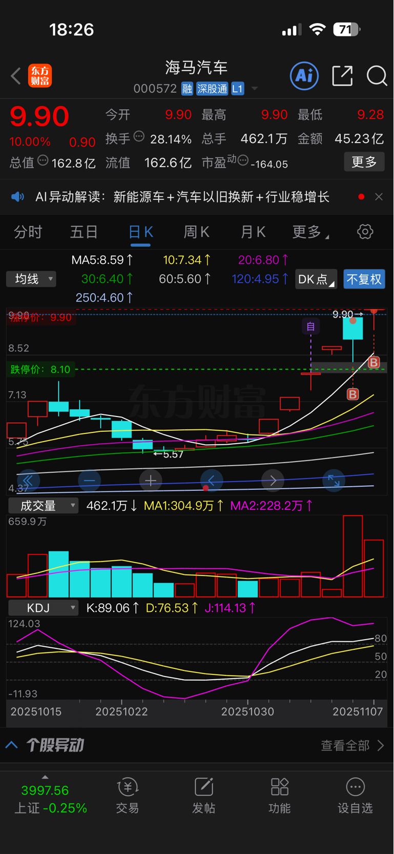Tap the 250:4.60 moving average value
The image size is (394, 854).
pyautogui.click(x=104, y=297)
